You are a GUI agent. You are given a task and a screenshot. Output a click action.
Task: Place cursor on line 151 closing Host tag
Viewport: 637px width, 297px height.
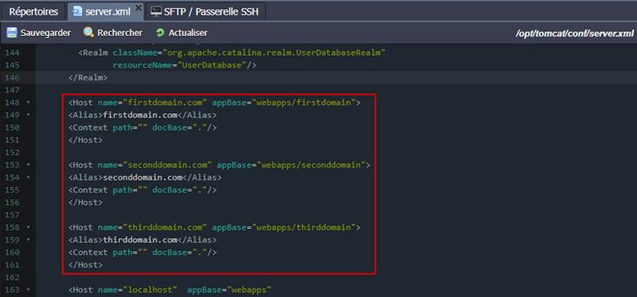pyautogui.click(x=85, y=140)
